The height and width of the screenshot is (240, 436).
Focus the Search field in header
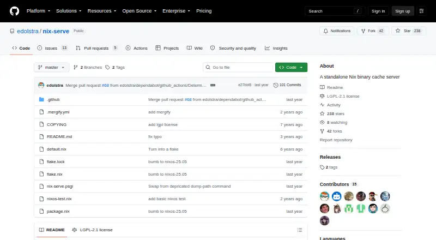point(335,11)
